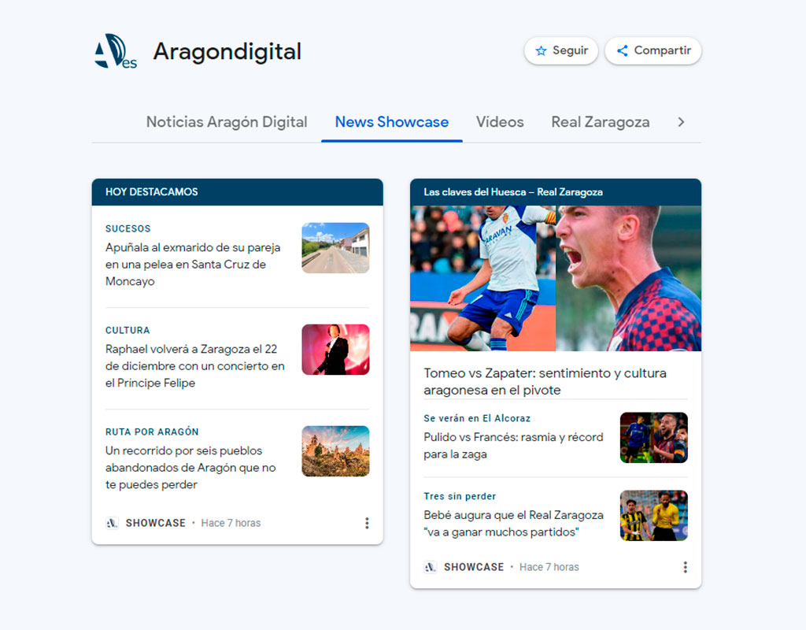
Task: Click 'Hace 7 horas' in Hoy Destacamos card
Action: pos(231,523)
